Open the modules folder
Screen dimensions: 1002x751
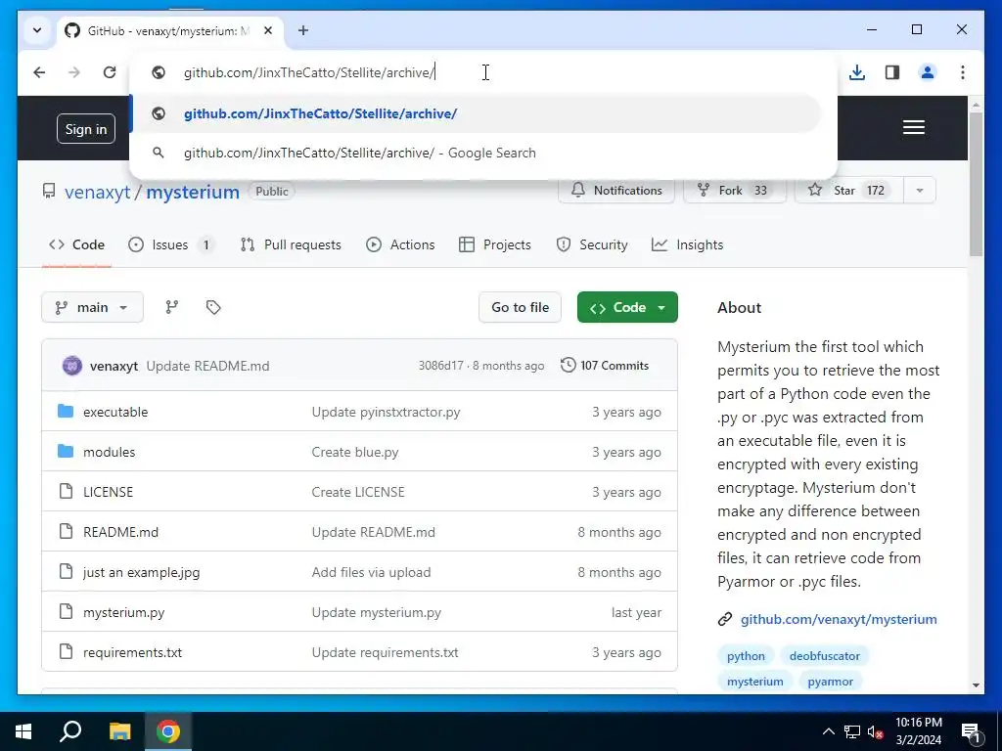pos(110,452)
